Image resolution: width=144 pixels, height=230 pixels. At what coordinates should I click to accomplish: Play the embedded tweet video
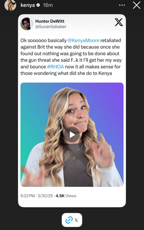[x=72, y=135]
